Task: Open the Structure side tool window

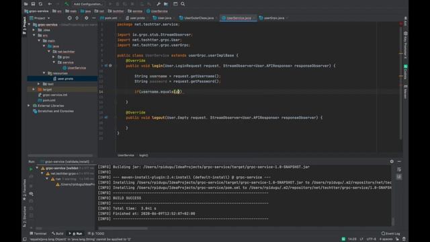Action: tap(24, 216)
